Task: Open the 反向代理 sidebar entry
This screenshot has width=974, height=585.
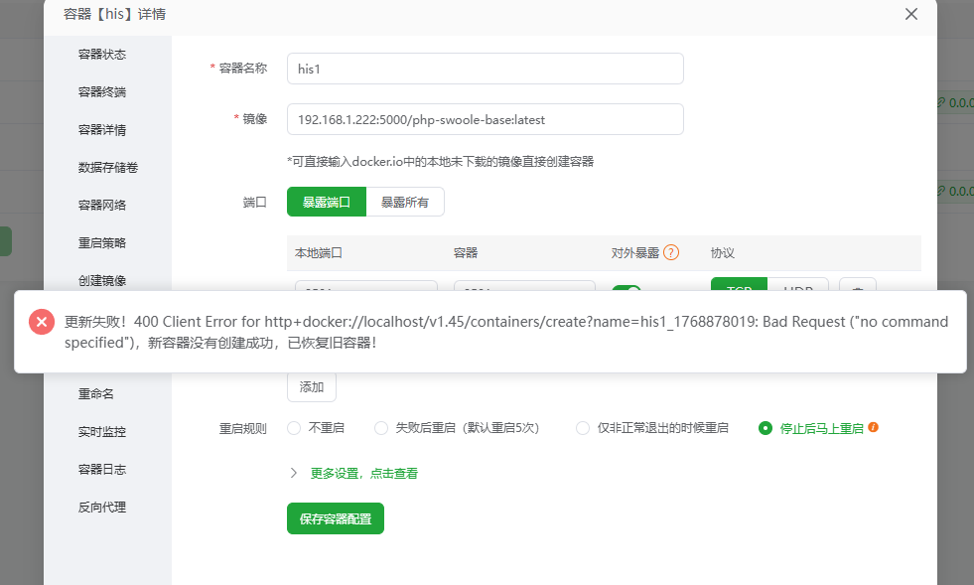Action: coord(104,506)
